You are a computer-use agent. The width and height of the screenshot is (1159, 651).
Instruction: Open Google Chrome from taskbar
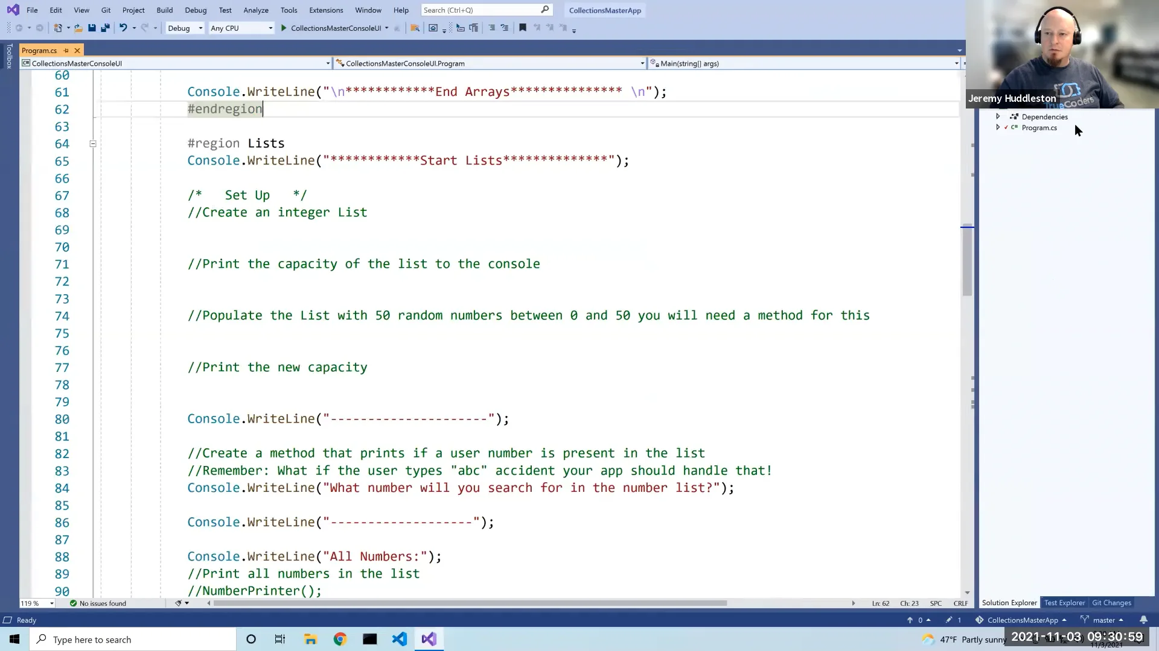(340, 639)
